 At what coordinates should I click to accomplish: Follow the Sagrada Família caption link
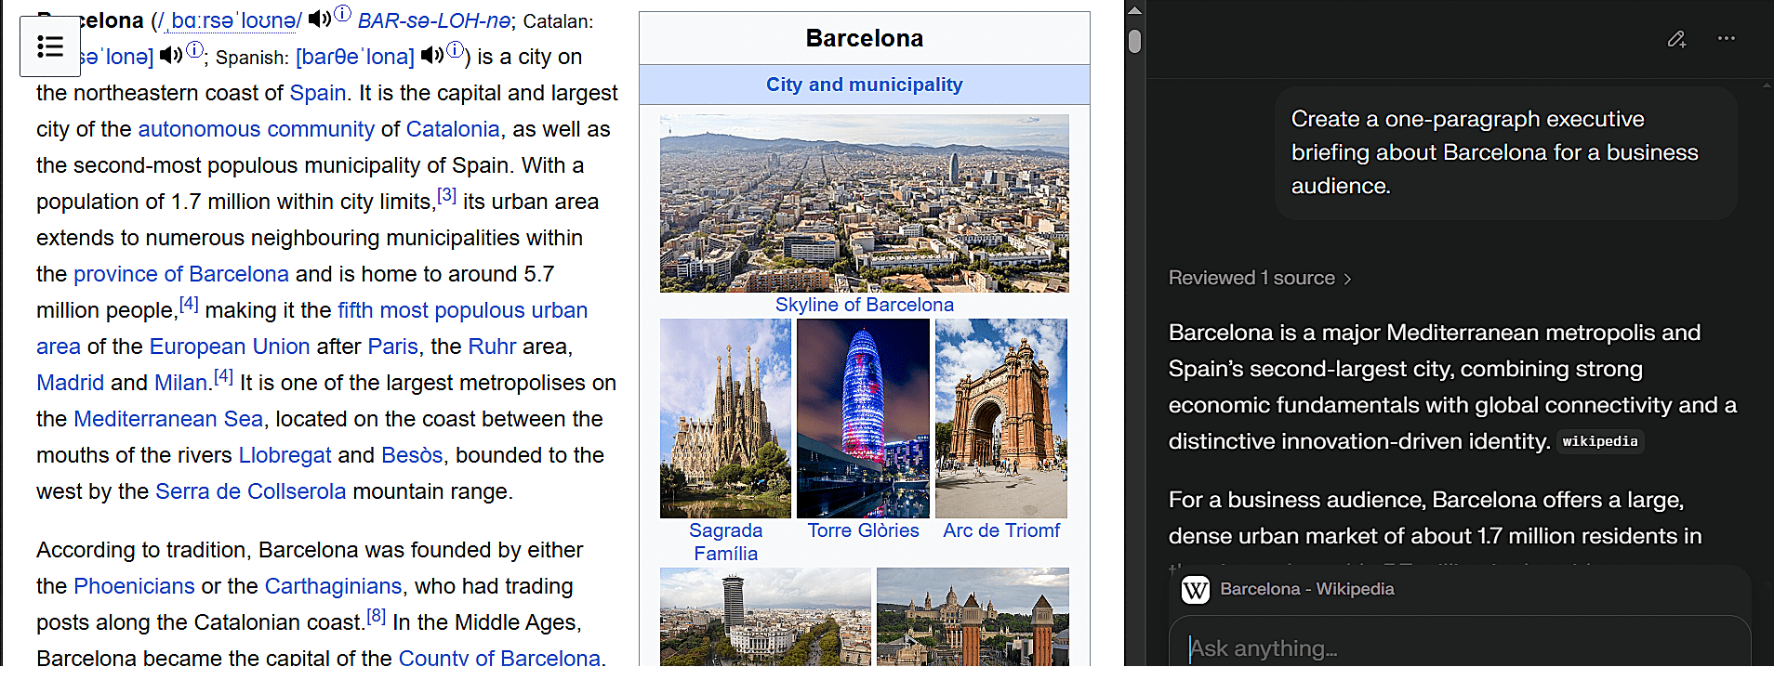725,542
